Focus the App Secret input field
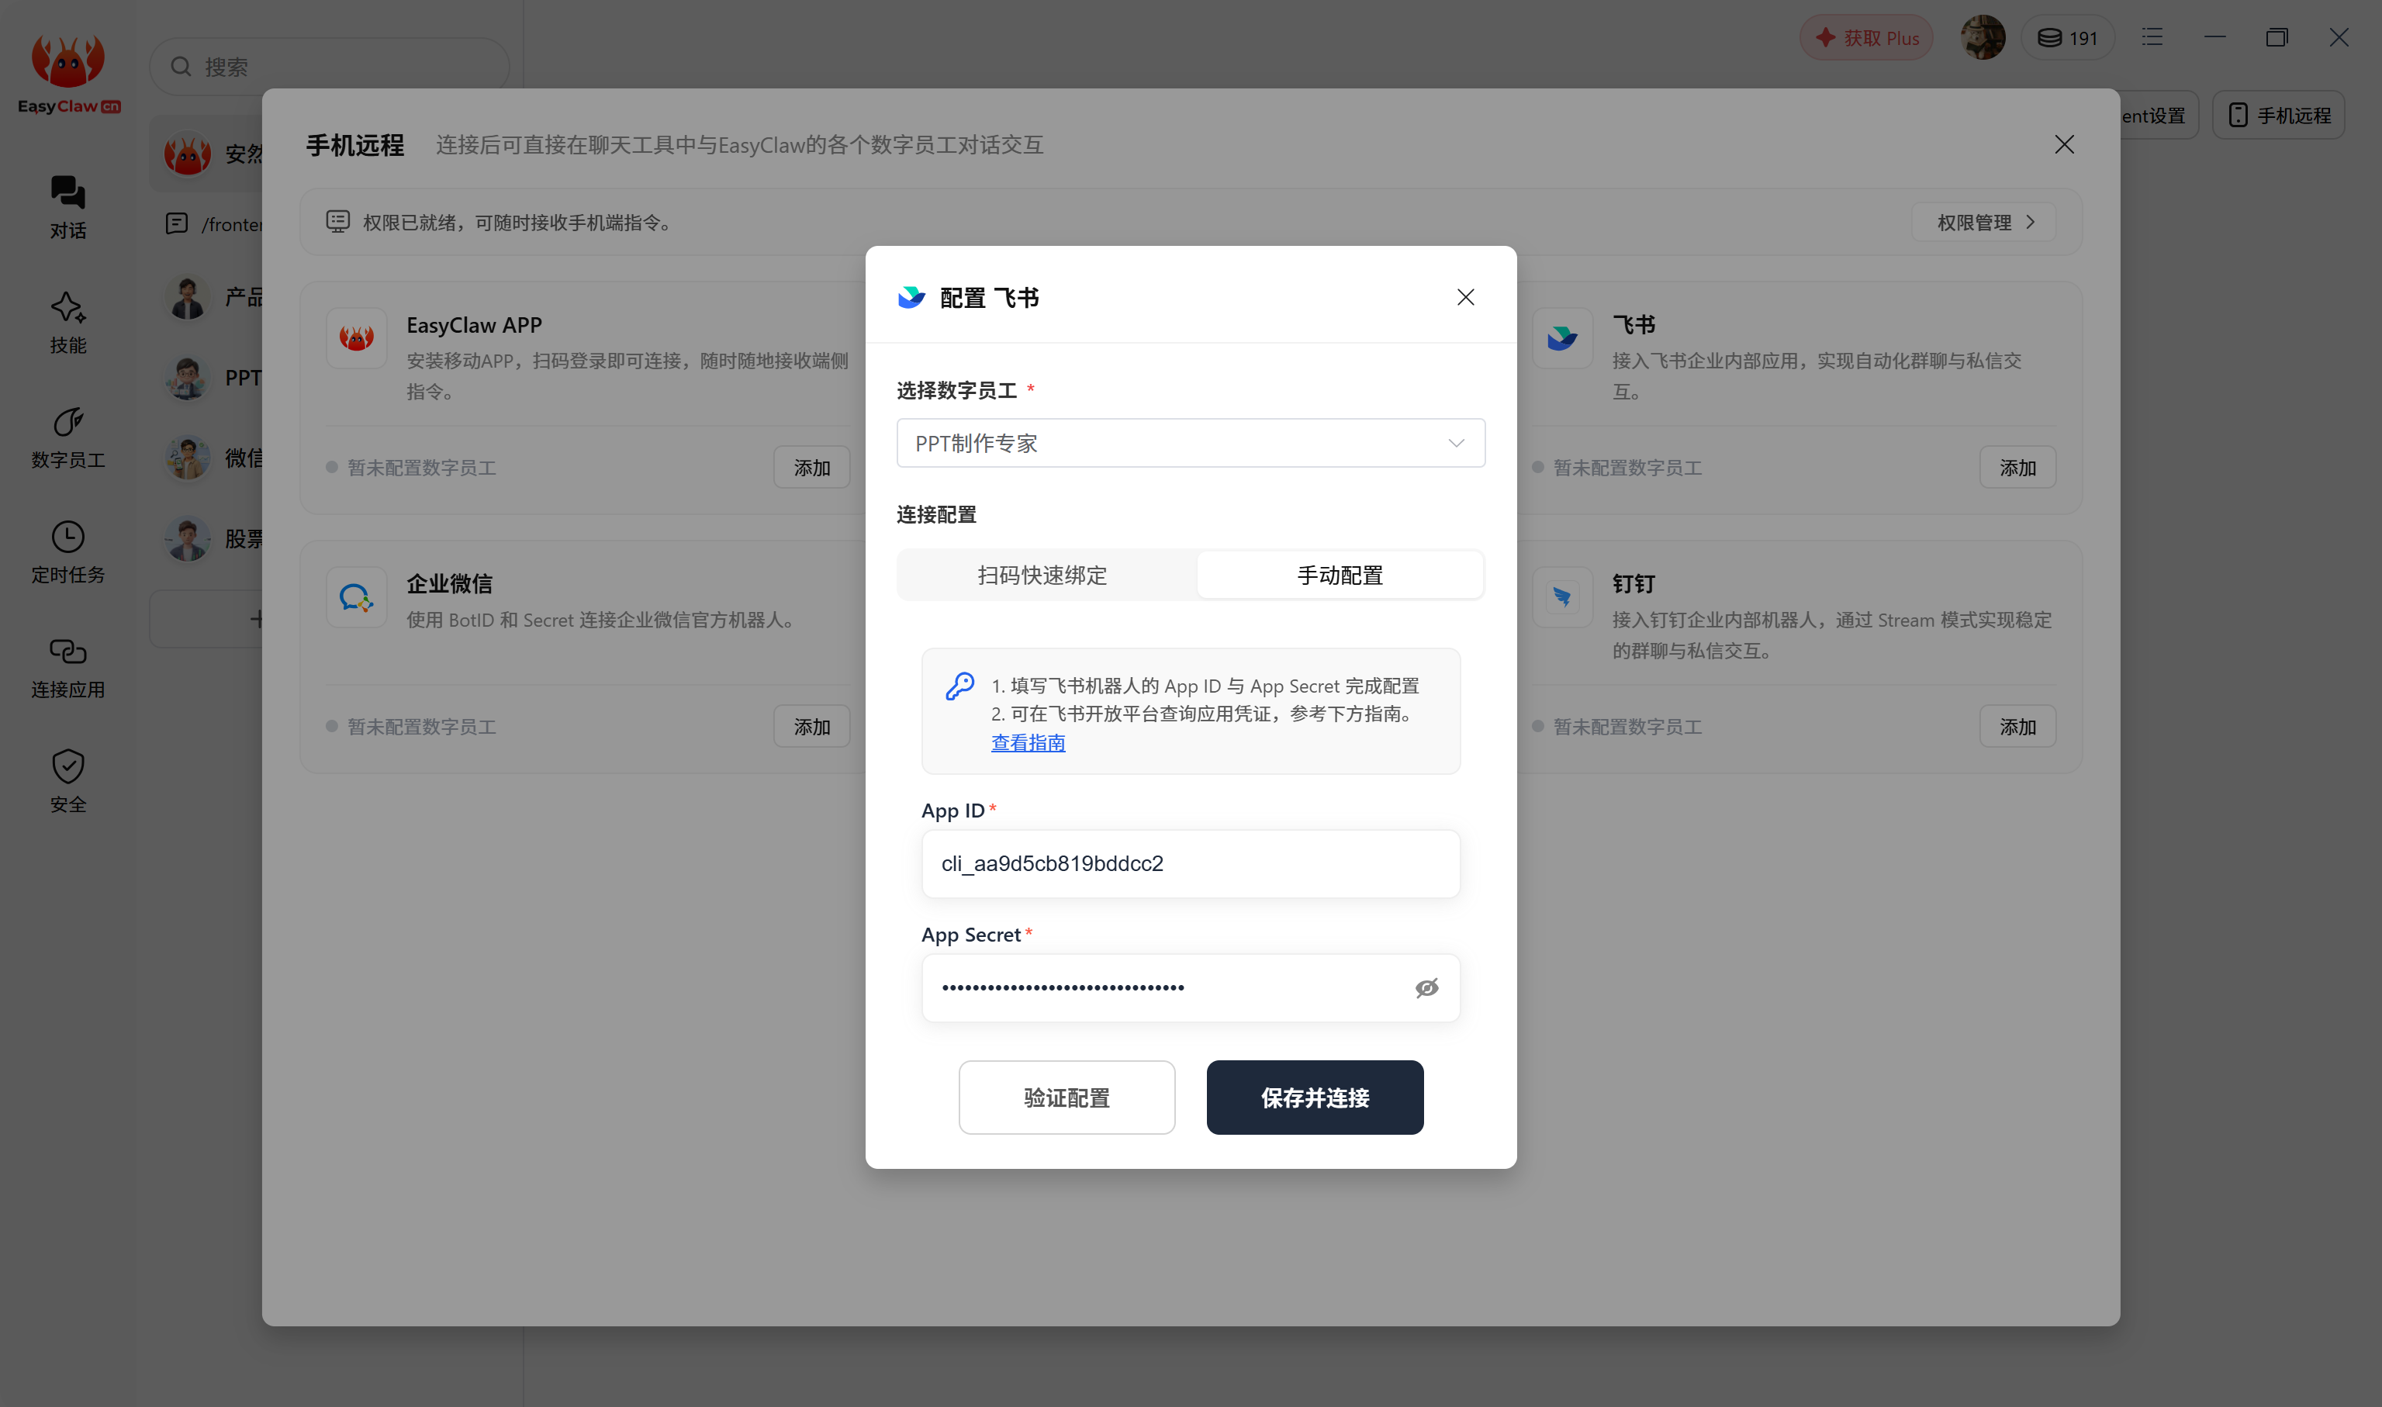The image size is (2382, 1407). [x=1191, y=988]
